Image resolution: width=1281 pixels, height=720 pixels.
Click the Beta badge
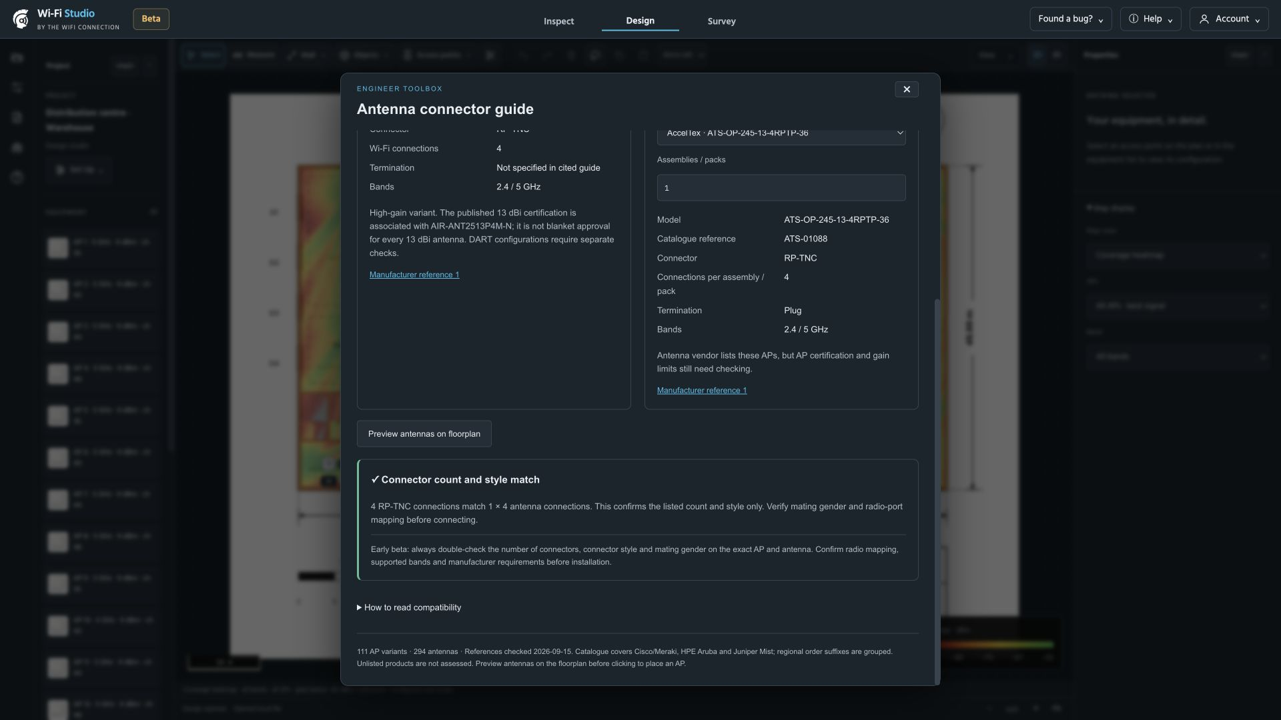tap(151, 19)
